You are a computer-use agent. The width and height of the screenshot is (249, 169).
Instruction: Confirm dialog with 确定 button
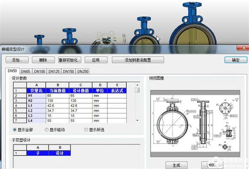(x=235, y=60)
